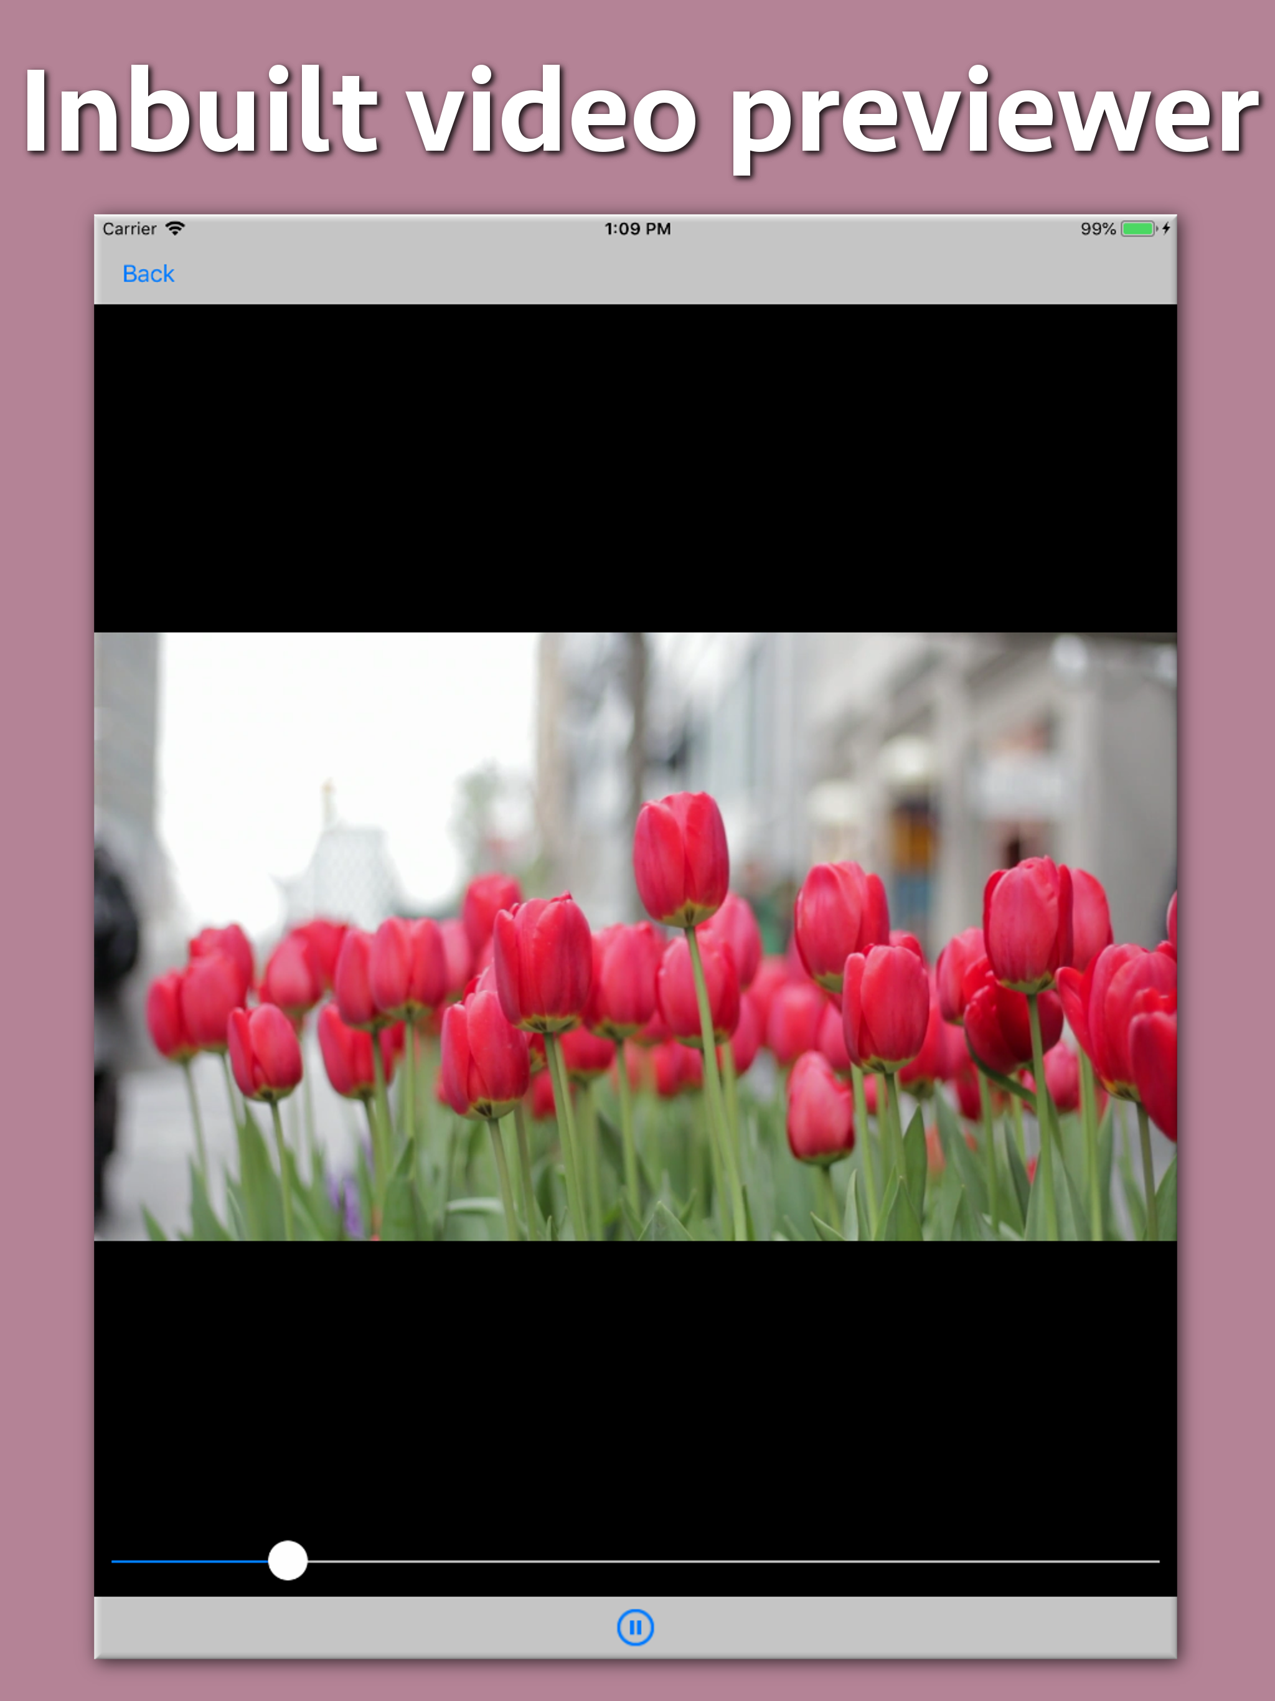Click the gray bottom toolbar left of pause icon
The width and height of the screenshot is (1275, 1701).
(x=346, y=1627)
